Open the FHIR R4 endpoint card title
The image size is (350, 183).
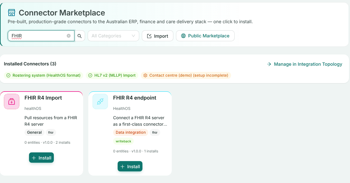click(135, 98)
